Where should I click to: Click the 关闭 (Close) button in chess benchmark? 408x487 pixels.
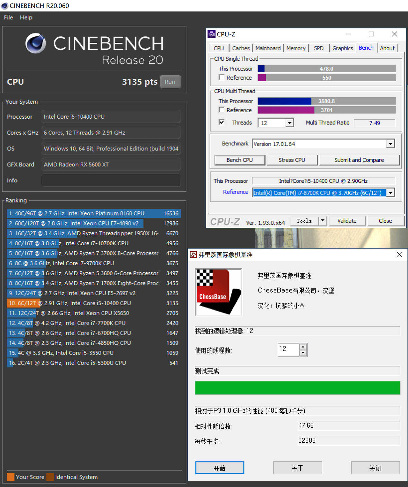[x=375, y=468]
